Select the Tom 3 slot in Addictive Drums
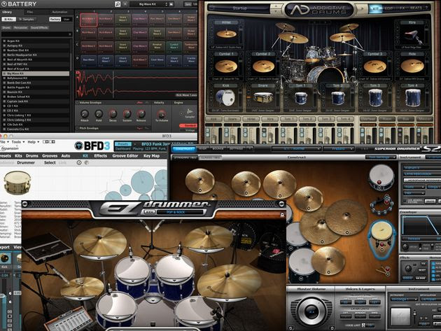This screenshot has height=331, width=441. click(375, 97)
